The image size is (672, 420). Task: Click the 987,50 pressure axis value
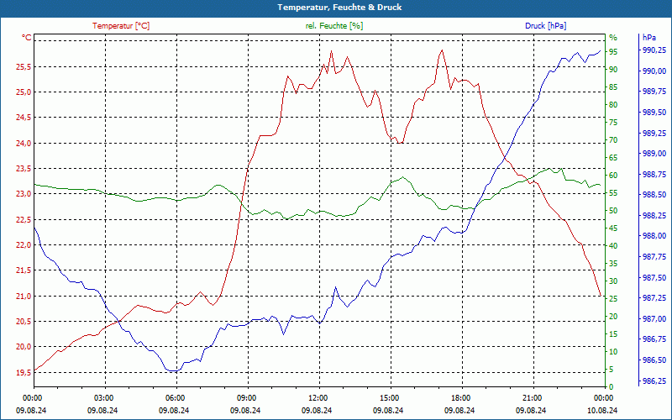(654, 278)
